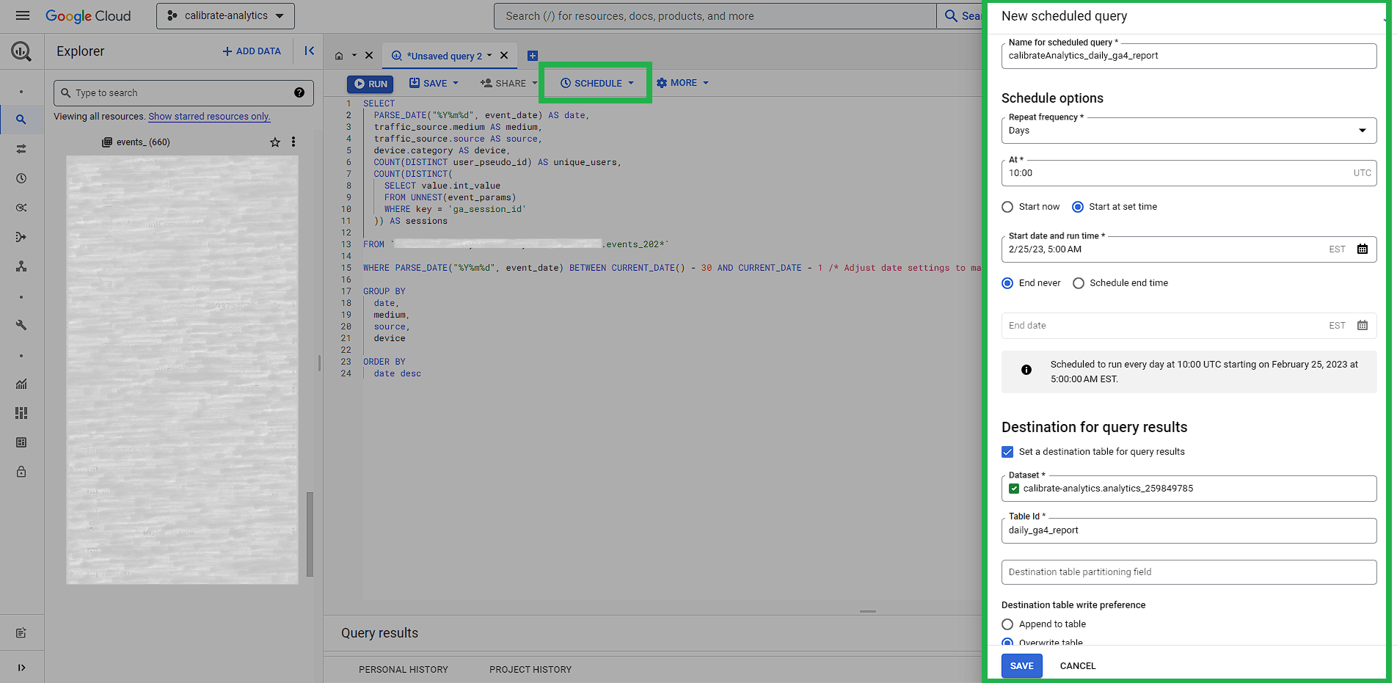Add a new query tab
This screenshot has width=1397, height=683.
click(533, 56)
